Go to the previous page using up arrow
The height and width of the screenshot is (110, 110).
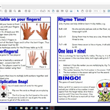click(26, 11)
